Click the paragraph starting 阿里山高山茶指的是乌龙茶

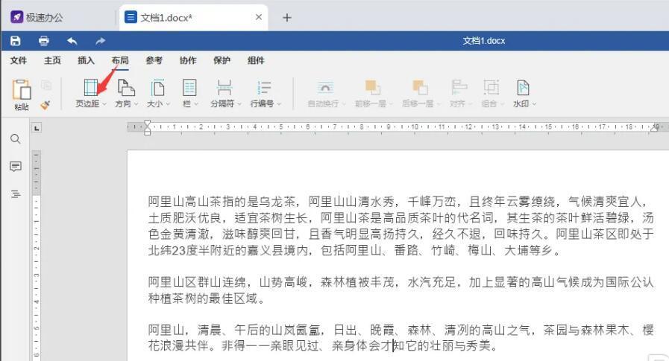click(x=401, y=226)
